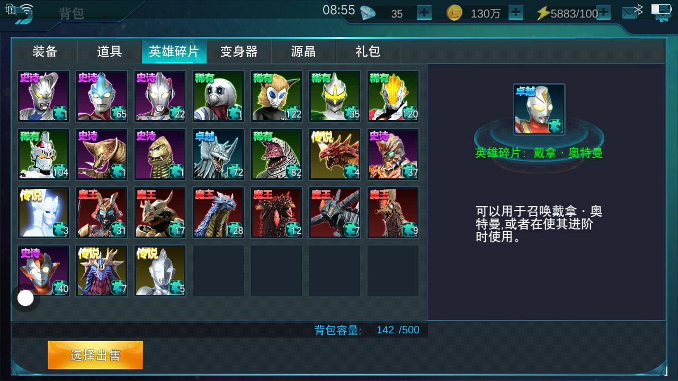Open settings gear in top corner

click(662, 16)
